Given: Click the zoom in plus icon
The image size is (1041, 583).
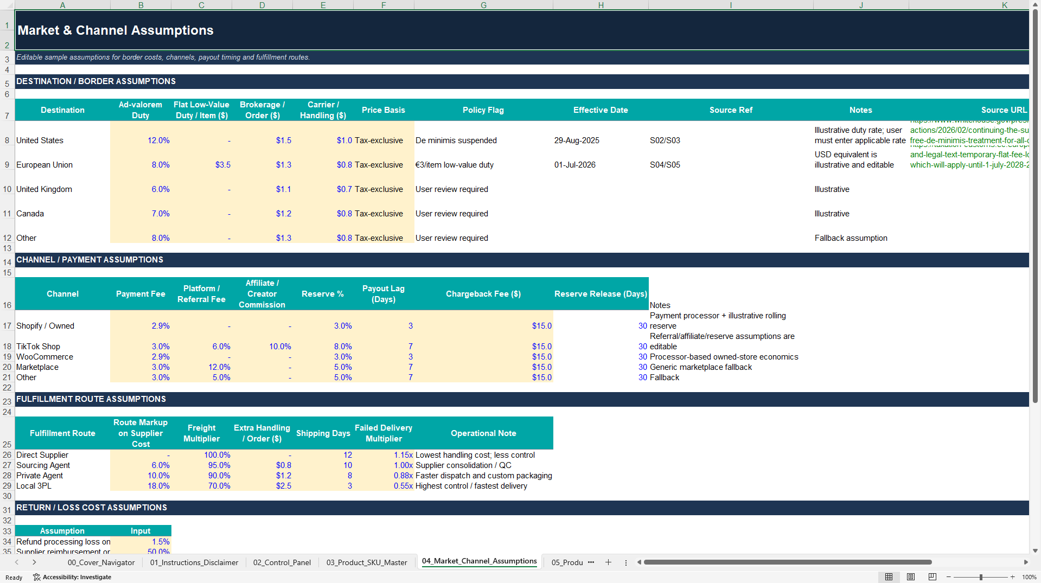Looking at the screenshot, I should pyautogui.click(x=1012, y=577).
